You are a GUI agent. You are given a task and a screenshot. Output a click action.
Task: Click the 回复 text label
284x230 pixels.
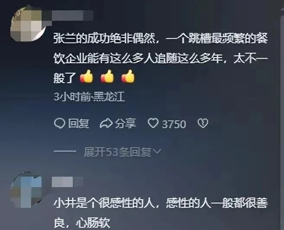79,123
